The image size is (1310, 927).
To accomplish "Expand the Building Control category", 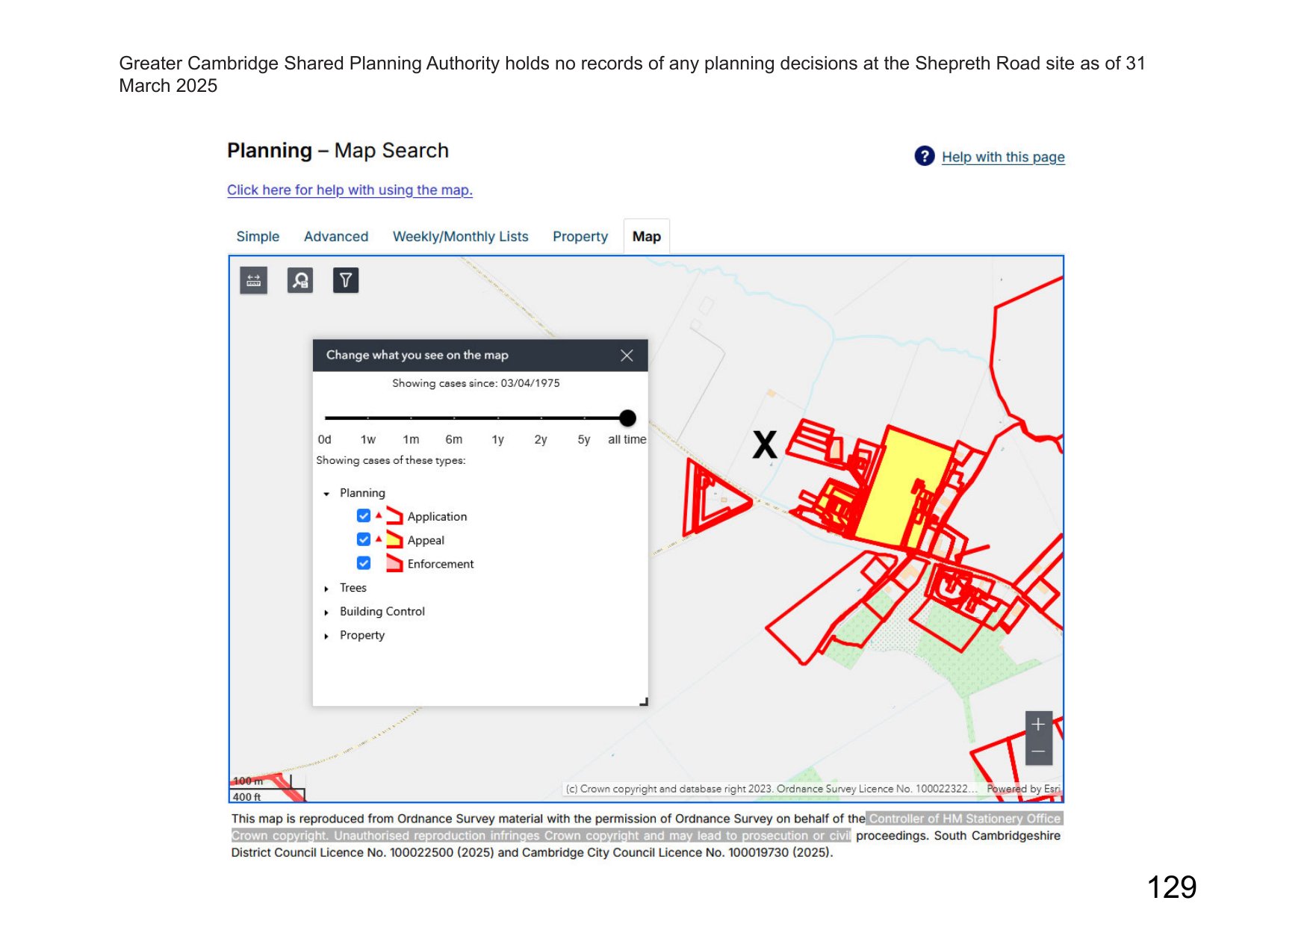I will (x=326, y=613).
